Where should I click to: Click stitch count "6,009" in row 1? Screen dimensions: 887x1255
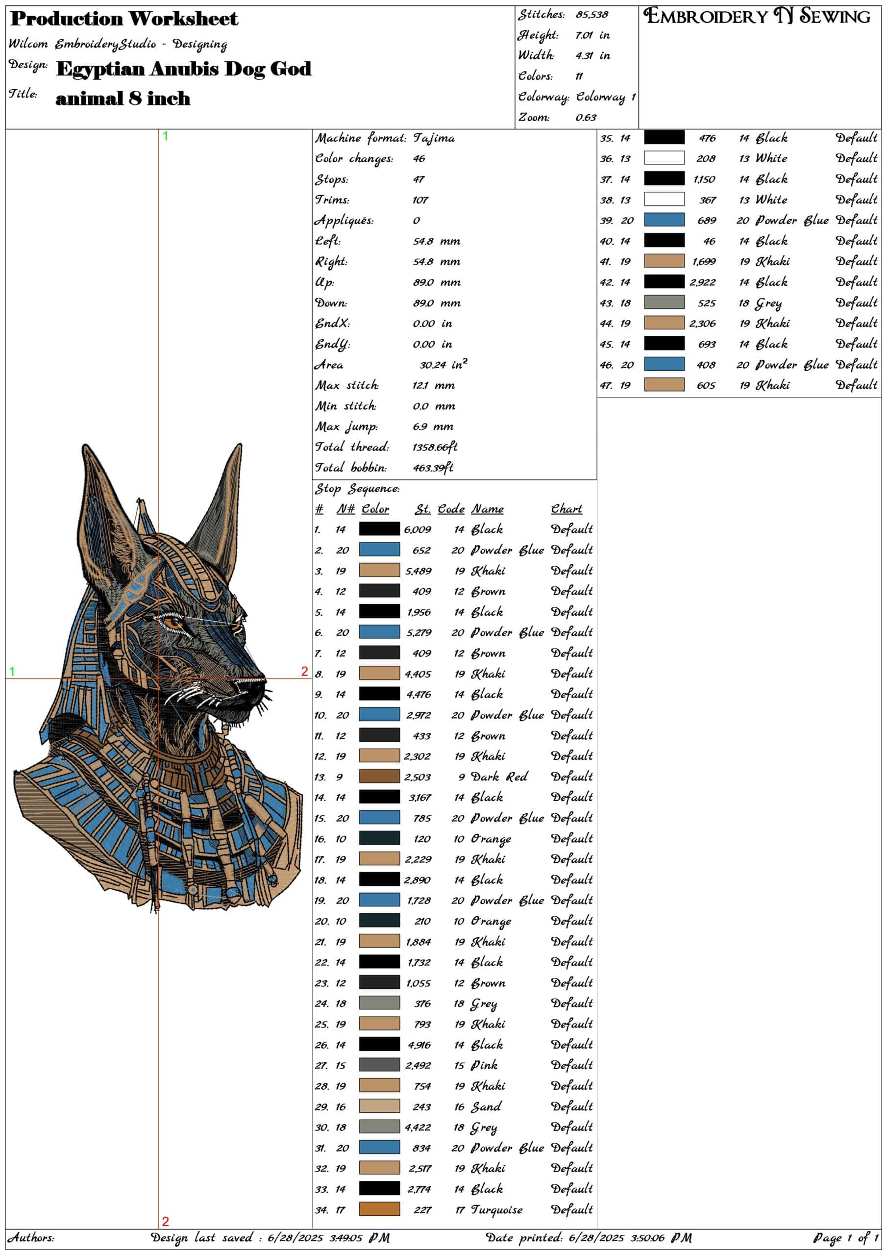click(x=418, y=529)
